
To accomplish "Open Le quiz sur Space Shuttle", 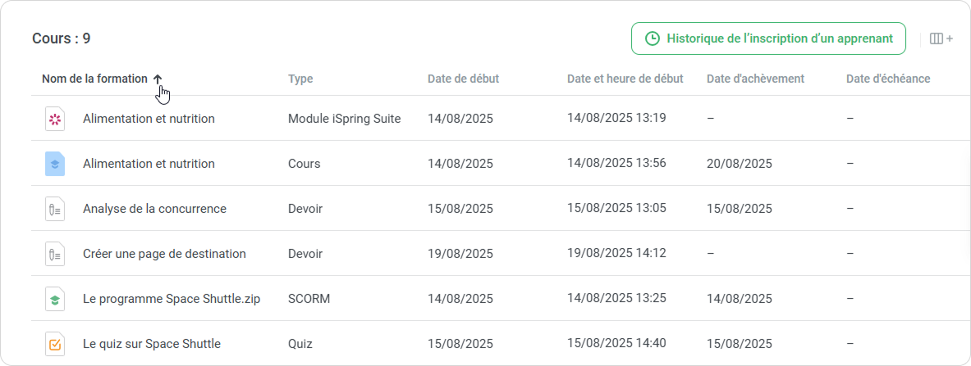I will pos(152,344).
